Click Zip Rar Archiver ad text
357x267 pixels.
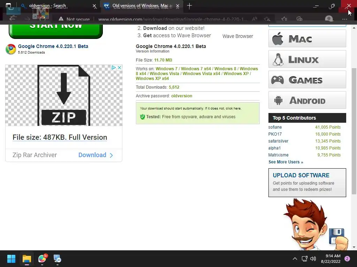click(x=35, y=155)
